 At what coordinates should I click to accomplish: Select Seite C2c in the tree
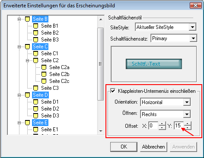(59, 81)
